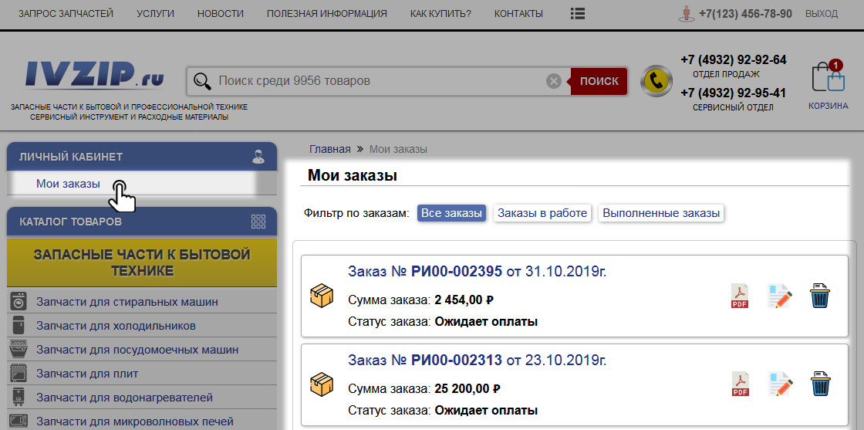Select the Все заказы filter
This screenshot has width=864, height=430.
click(451, 213)
